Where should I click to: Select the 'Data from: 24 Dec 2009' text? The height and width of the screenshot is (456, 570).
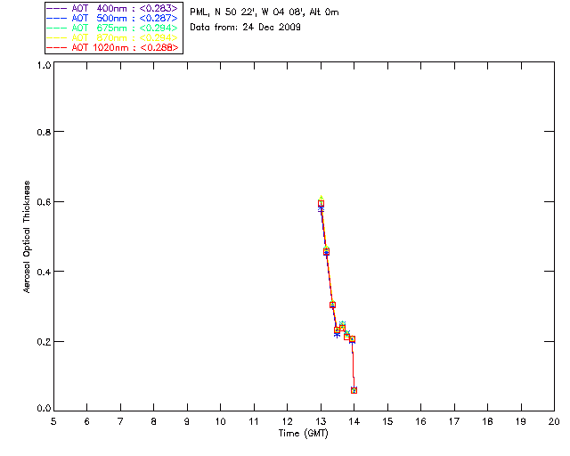[x=246, y=28]
